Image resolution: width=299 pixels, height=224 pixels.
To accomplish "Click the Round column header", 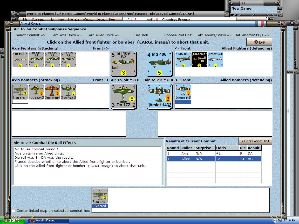I will [x=174, y=148].
